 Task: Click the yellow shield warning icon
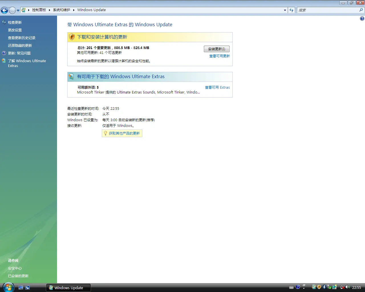click(x=72, y=37)
